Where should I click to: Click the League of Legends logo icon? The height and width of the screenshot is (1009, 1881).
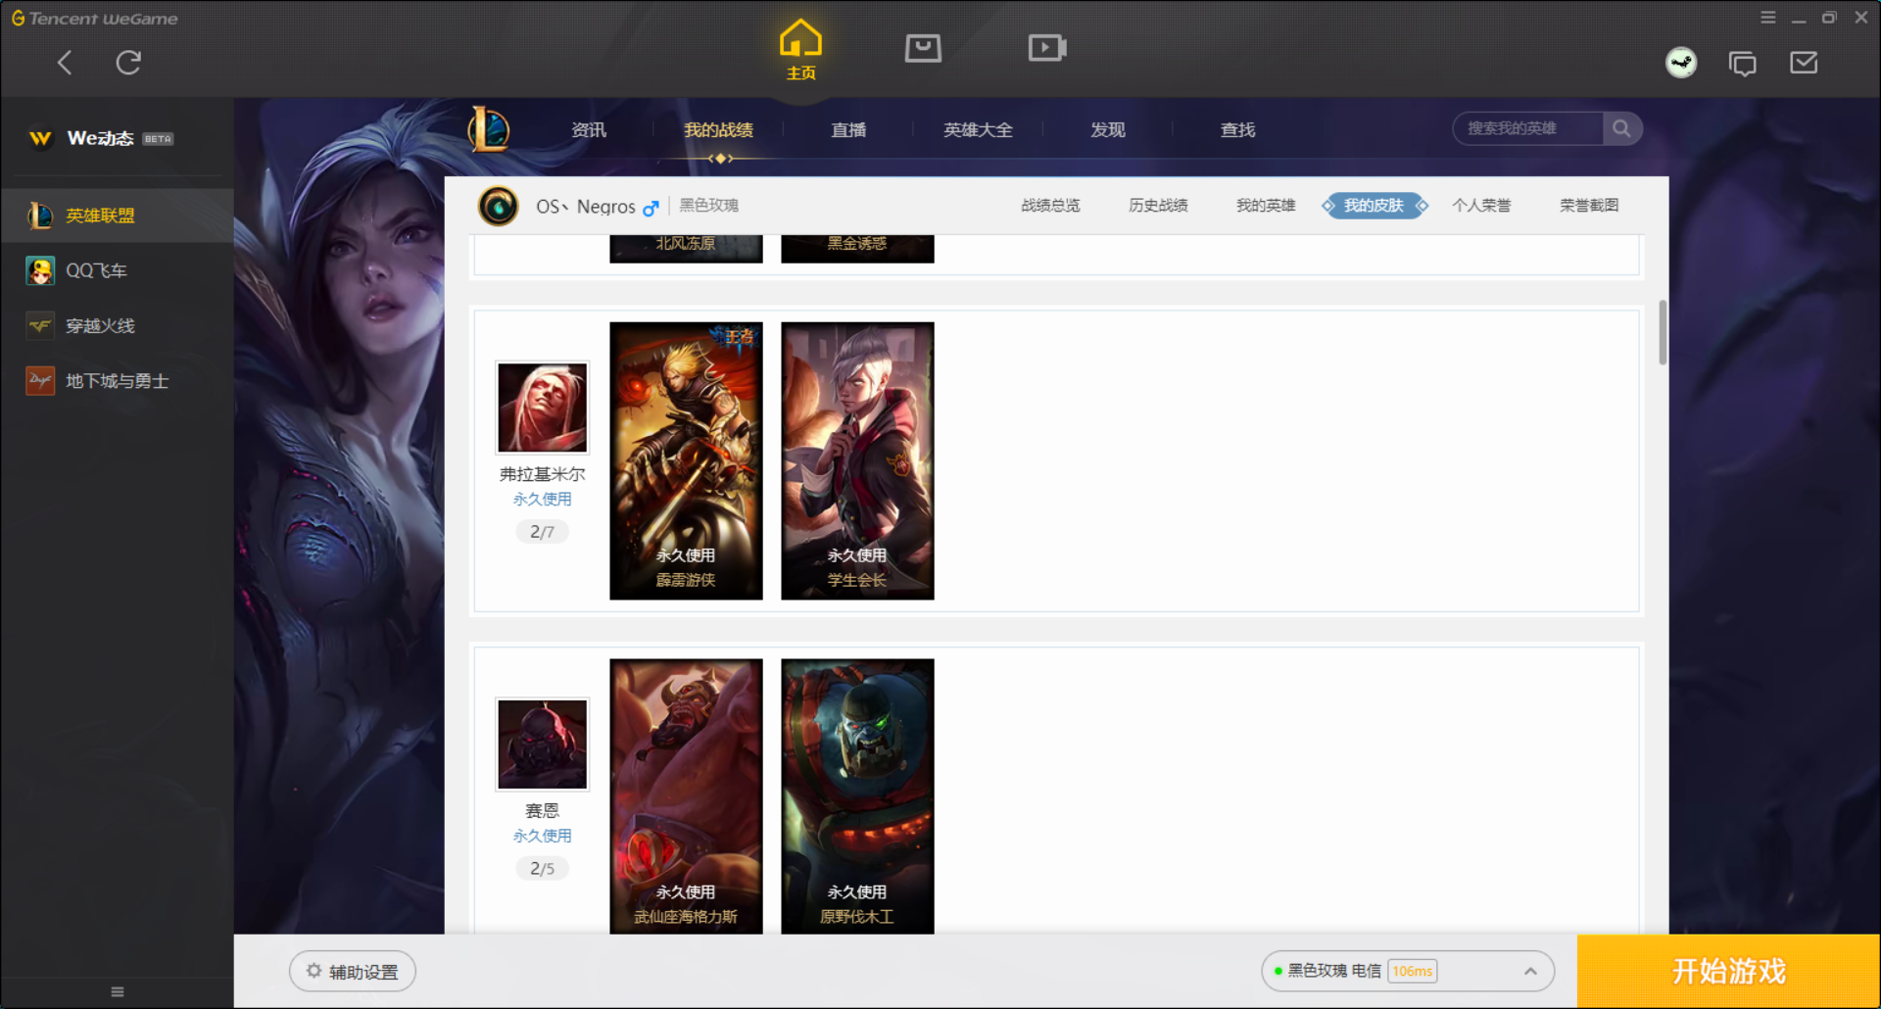point(489,128)
